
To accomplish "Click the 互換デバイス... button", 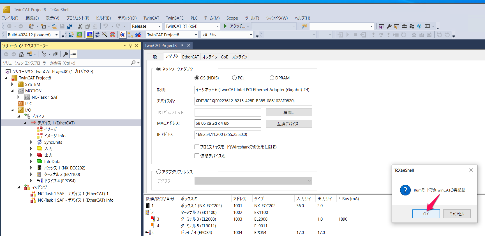I will (289, 124).
